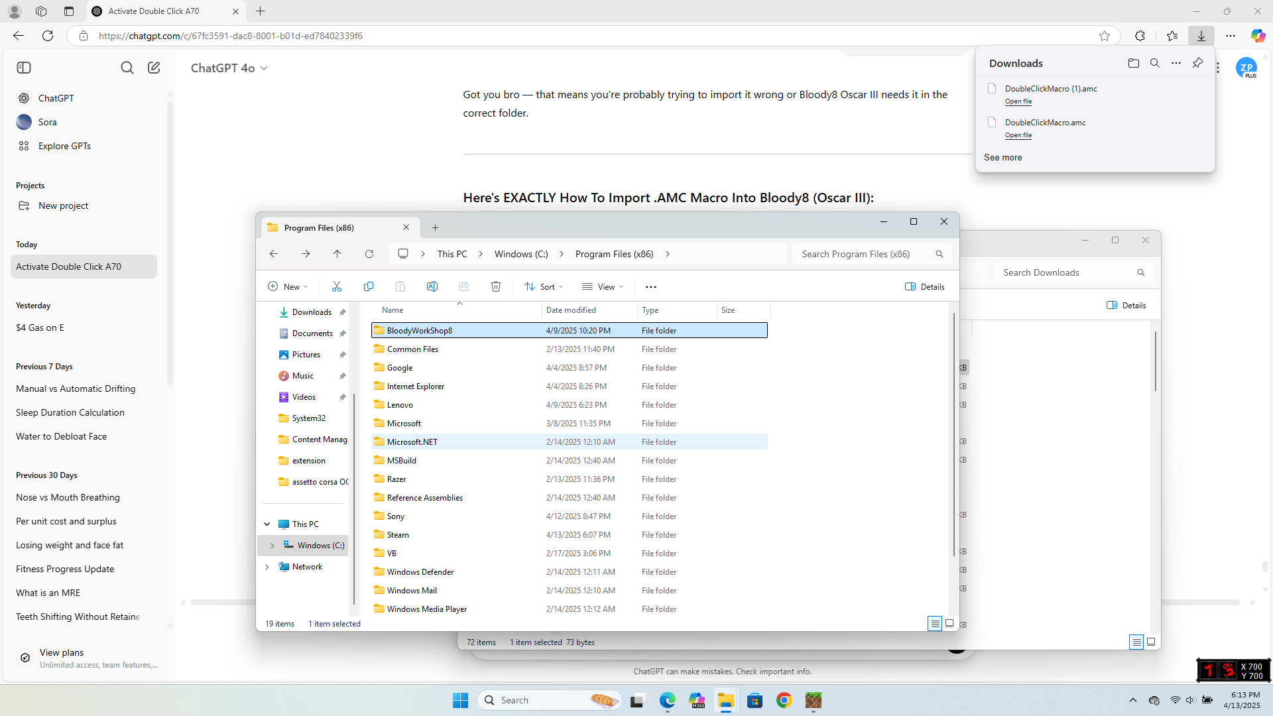The width and height of the screenshot is (1273, 716).
Task: Expand the Windows (C:) tree node
Action: pos(272,546)
